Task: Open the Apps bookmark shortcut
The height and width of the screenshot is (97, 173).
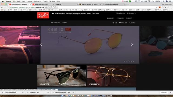Action: tap(4, 10)
